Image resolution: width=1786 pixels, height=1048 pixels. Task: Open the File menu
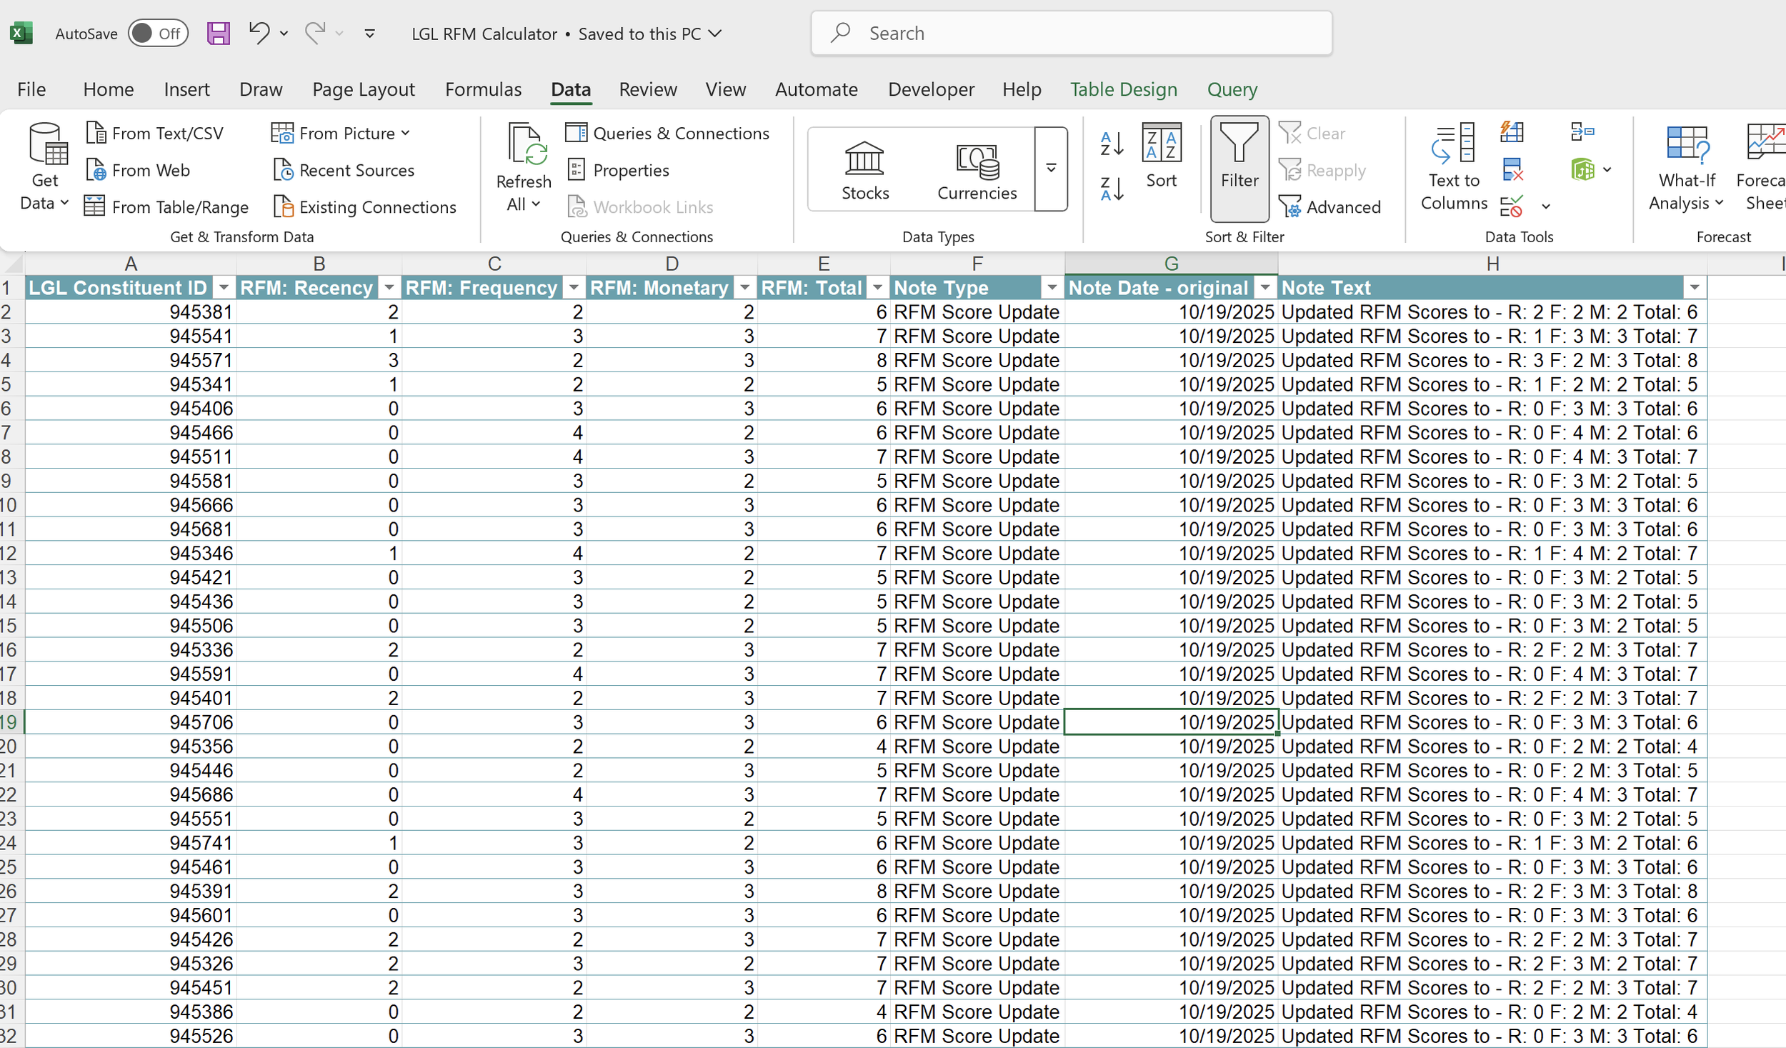coord(31,89)
